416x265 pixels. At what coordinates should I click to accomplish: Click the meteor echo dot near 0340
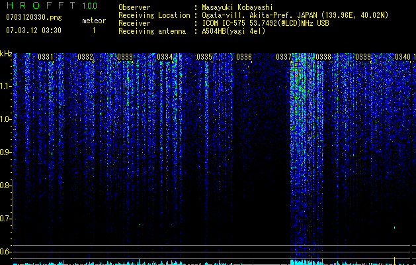click(x=395, y=227)
